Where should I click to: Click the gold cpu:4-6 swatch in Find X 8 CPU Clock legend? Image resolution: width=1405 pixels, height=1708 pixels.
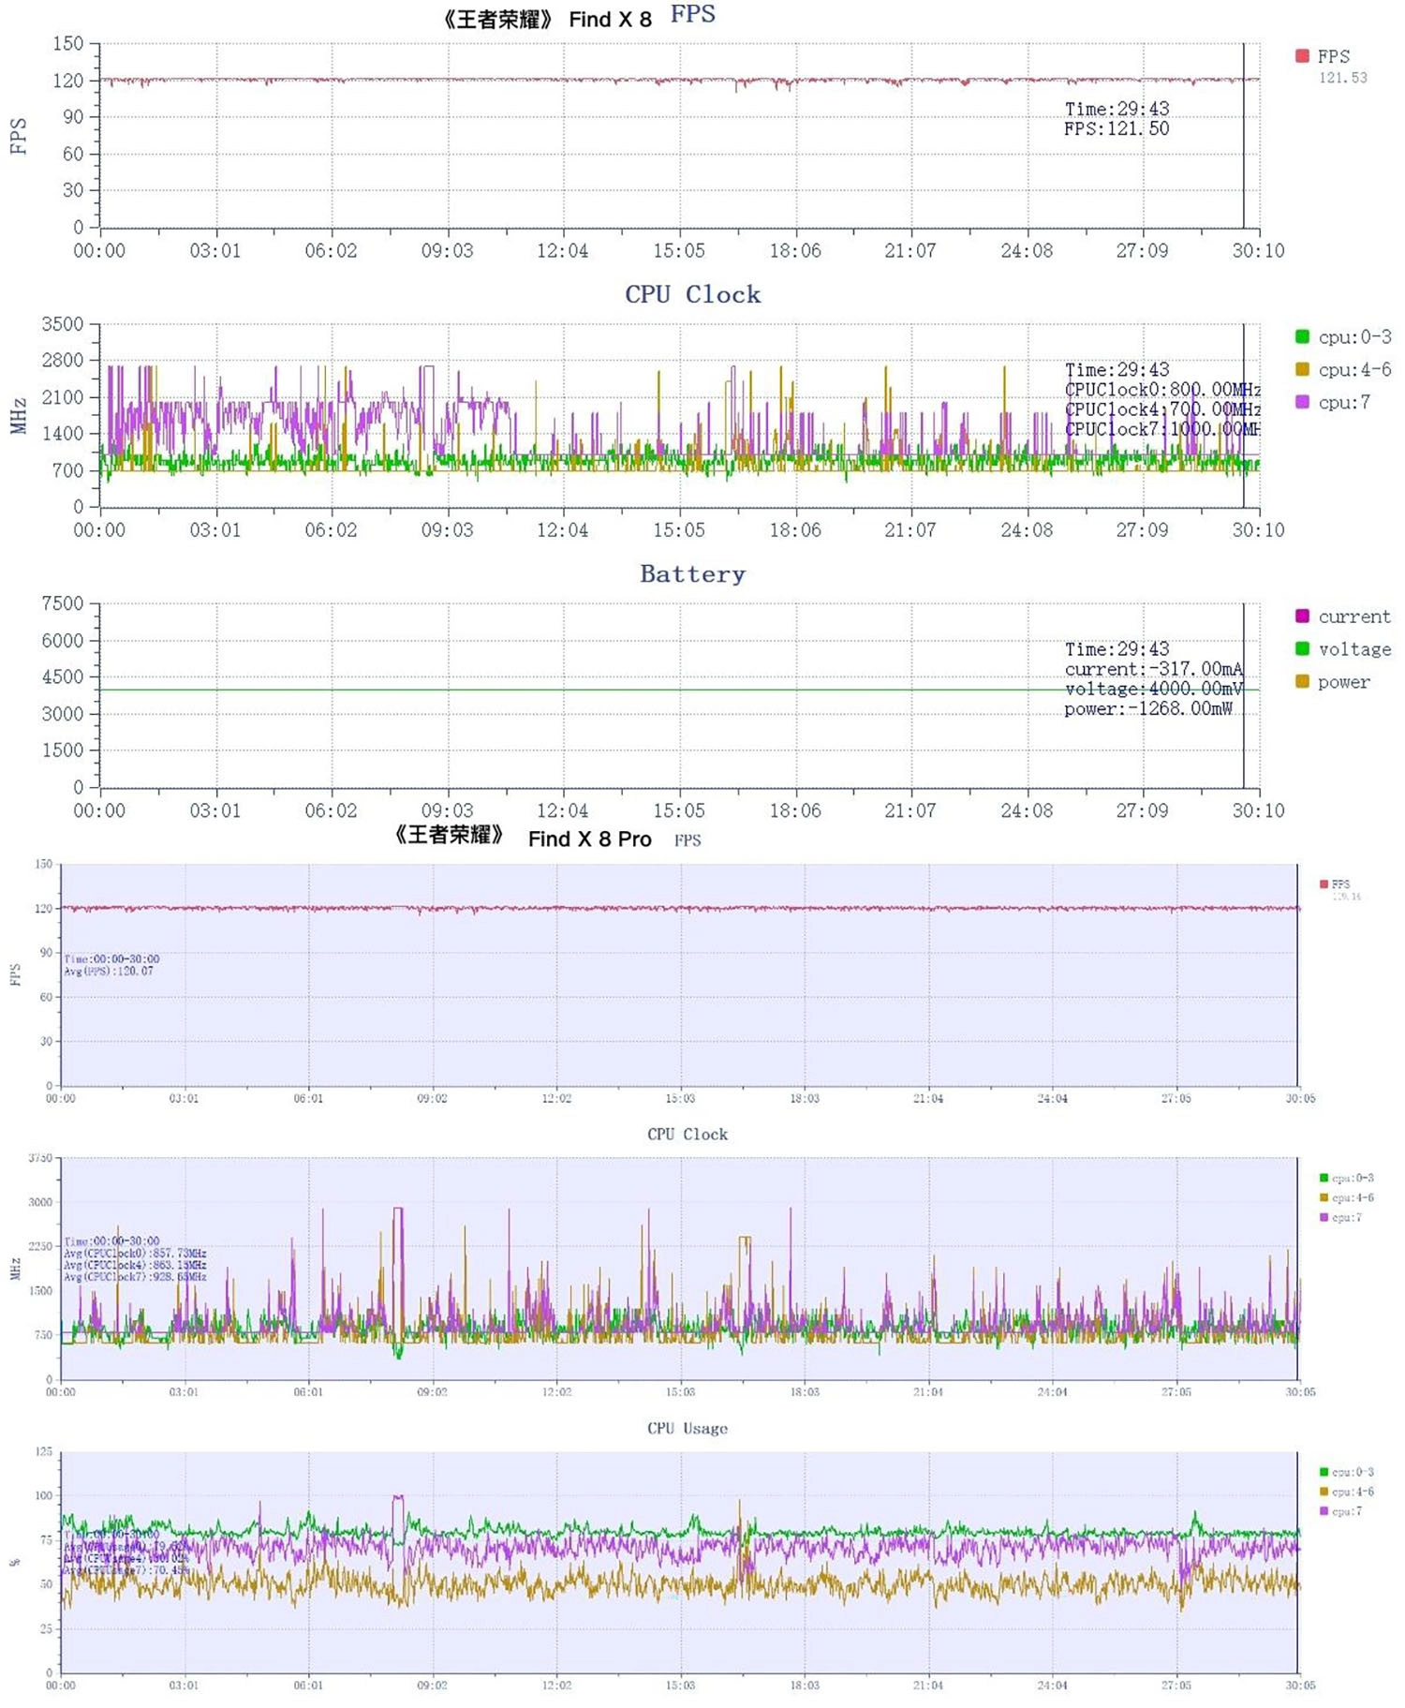[x=1301, y=369]
